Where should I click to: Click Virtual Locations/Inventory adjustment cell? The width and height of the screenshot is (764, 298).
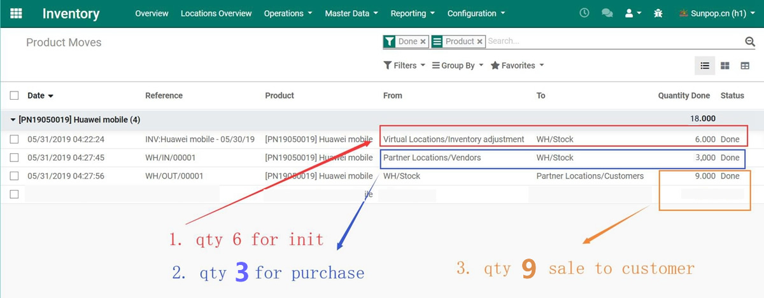(453, 139)
